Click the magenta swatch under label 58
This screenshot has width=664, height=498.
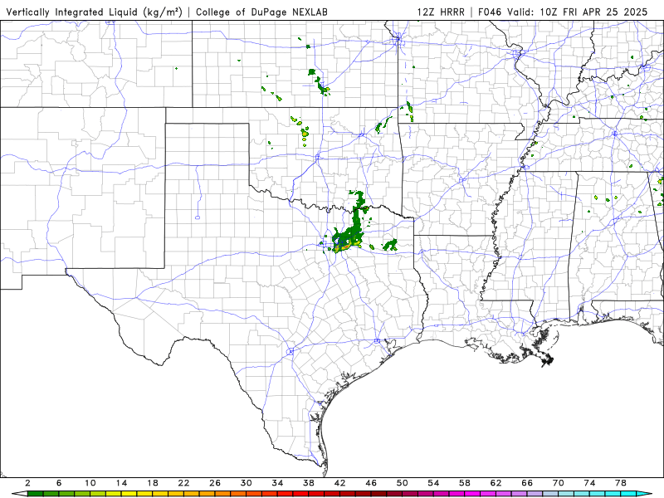[472, 494]
